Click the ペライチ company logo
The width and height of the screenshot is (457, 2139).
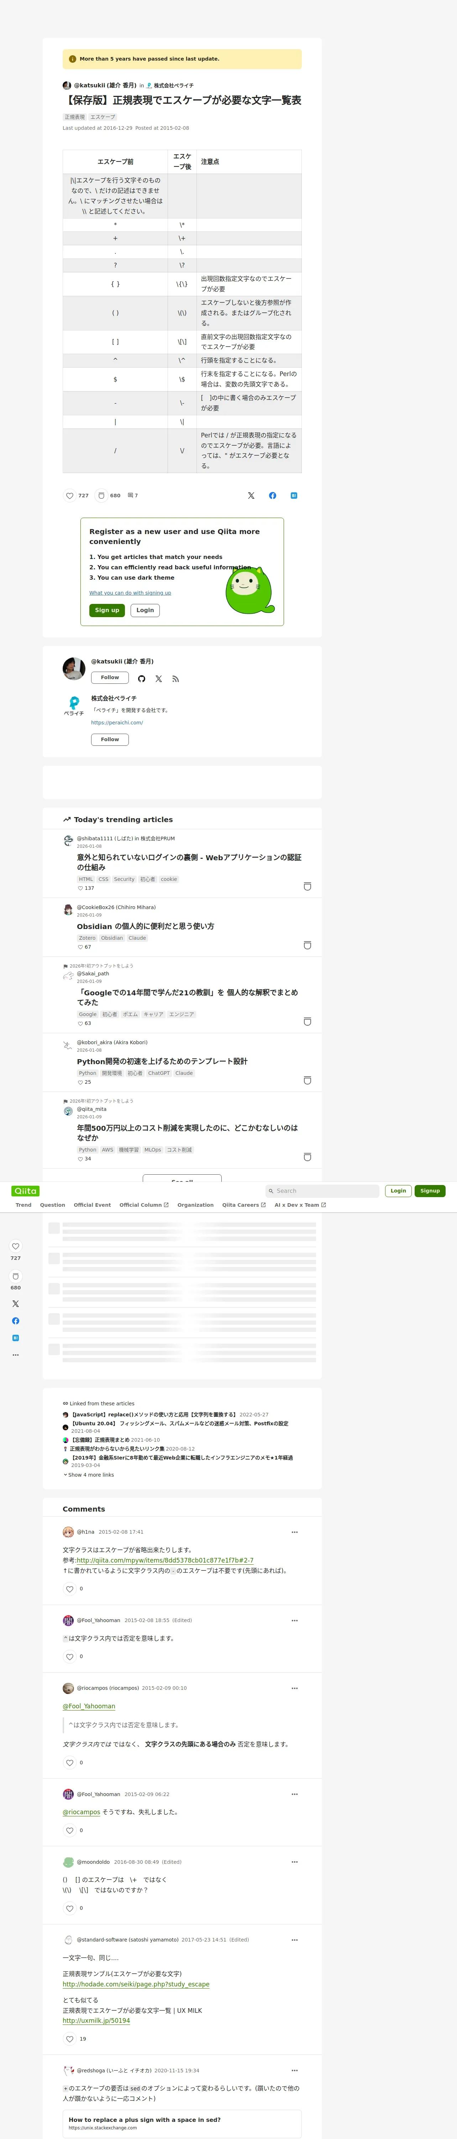tap(74, 706)
